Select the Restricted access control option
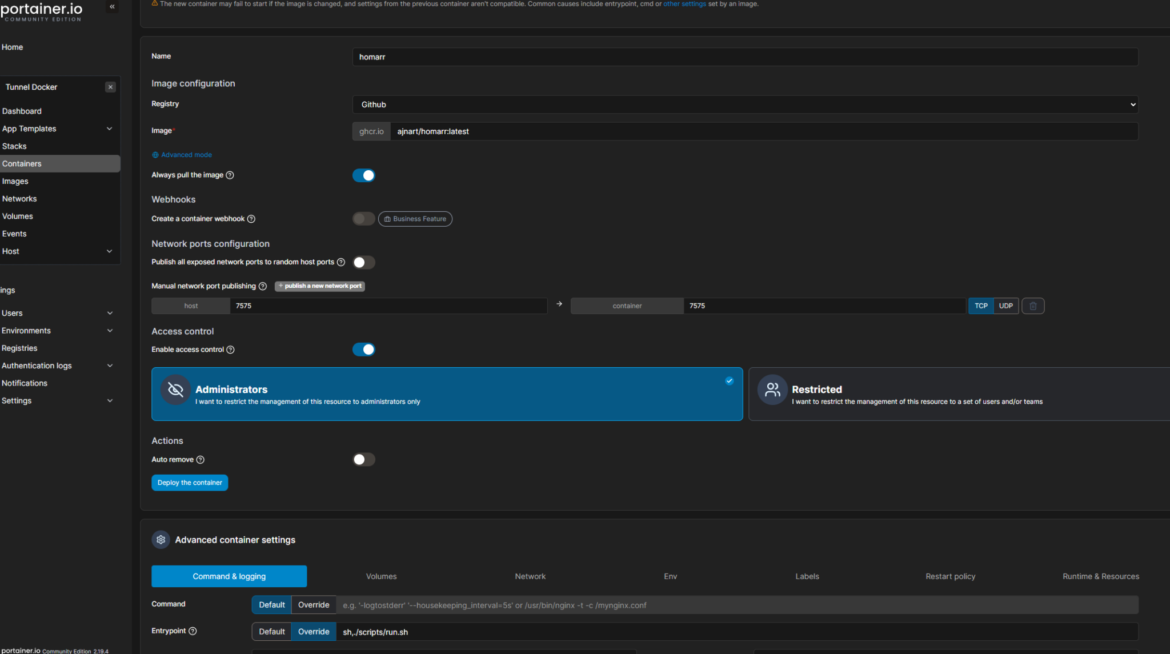Viewport: 1170px width, 654px height. tap(958, 394)
